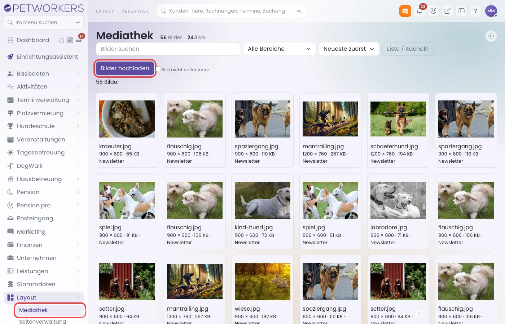Tick the 'Bild nicht verkleinern' checkbox
The image size is (505, 324).
point(158,69)
